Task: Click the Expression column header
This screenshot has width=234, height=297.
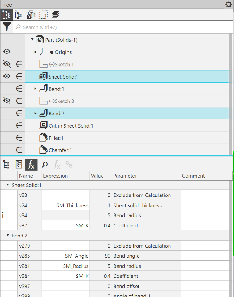Action: click(x=55, y=176)
